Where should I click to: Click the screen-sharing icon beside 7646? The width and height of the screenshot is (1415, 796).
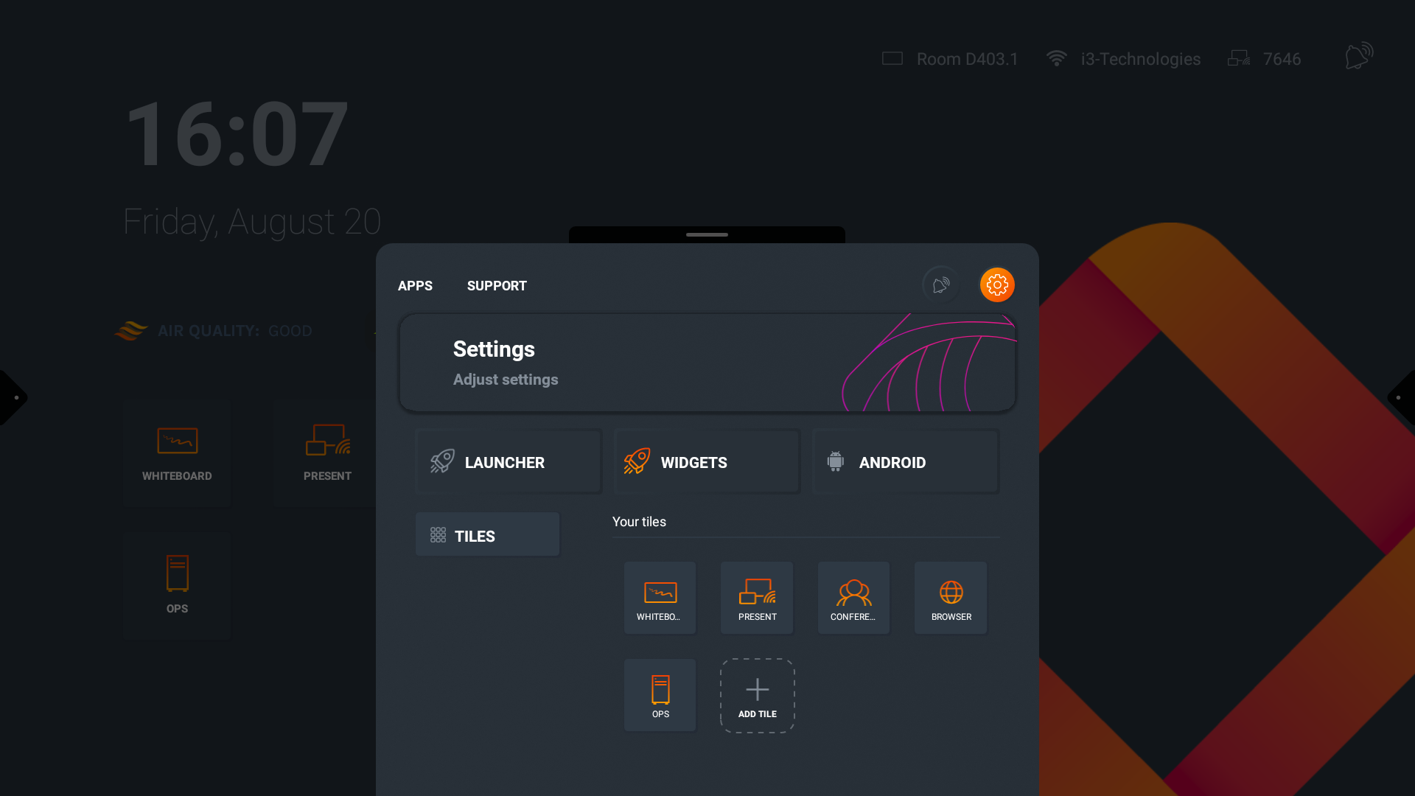click(1239, 57)
